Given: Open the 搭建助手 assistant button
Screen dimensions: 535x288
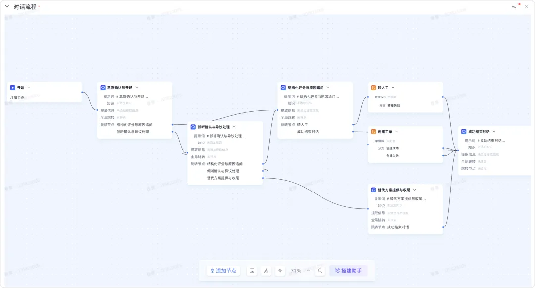Looking at the screenshot, I should click(x=348, y=271).
